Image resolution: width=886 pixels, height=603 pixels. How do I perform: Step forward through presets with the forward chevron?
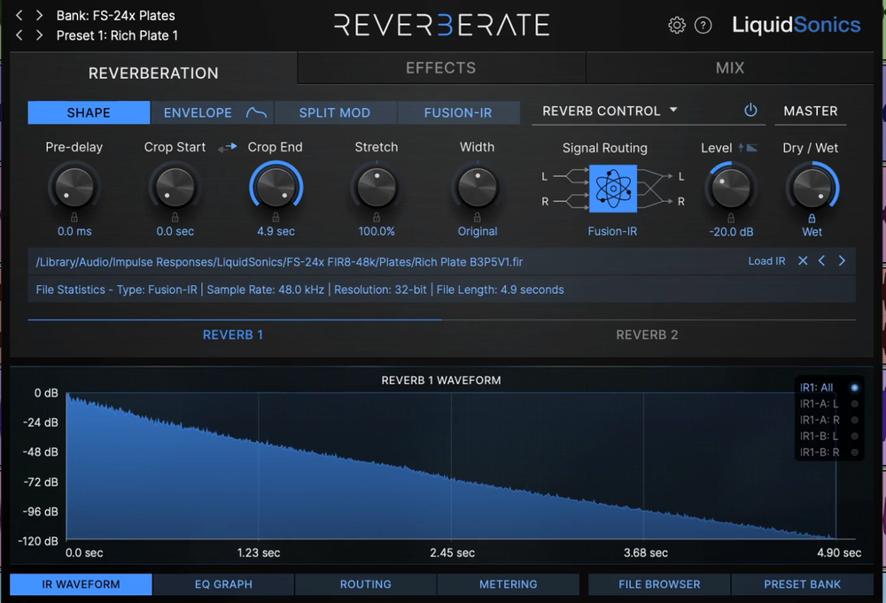point(37,34)
